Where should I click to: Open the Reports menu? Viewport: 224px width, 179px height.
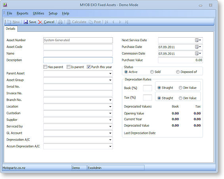23,13
